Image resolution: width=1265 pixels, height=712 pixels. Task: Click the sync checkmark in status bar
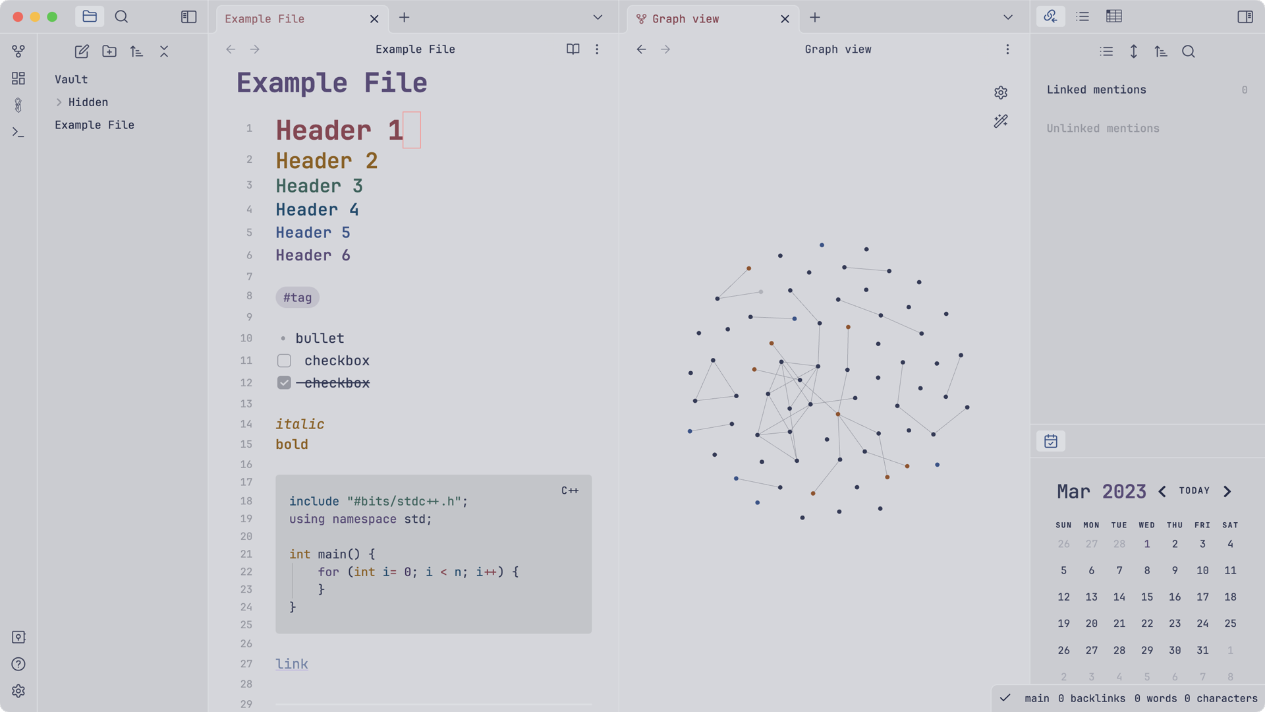pyautogui.click(x=1005, y=698)
